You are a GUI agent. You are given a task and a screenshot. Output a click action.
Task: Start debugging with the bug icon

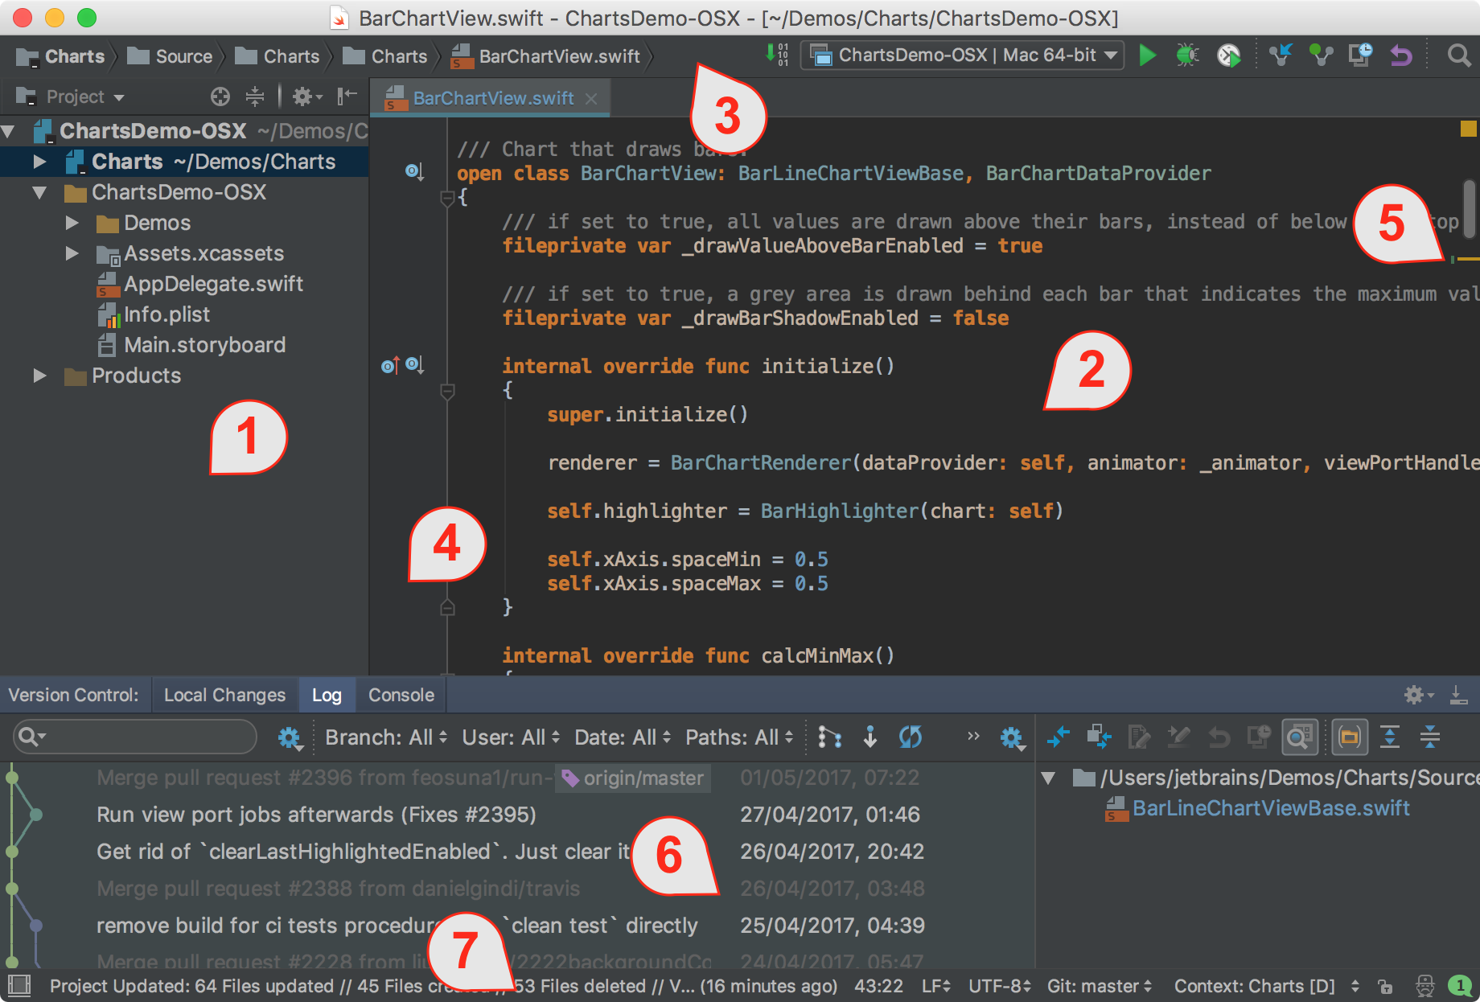[x=1186, y=55]
